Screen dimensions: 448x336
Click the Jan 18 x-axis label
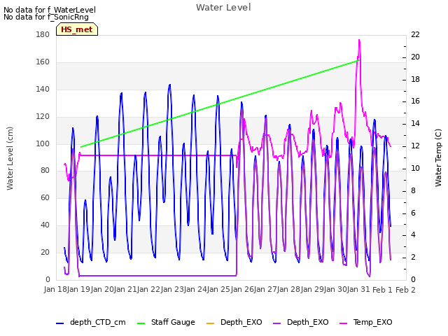[55, 289]
